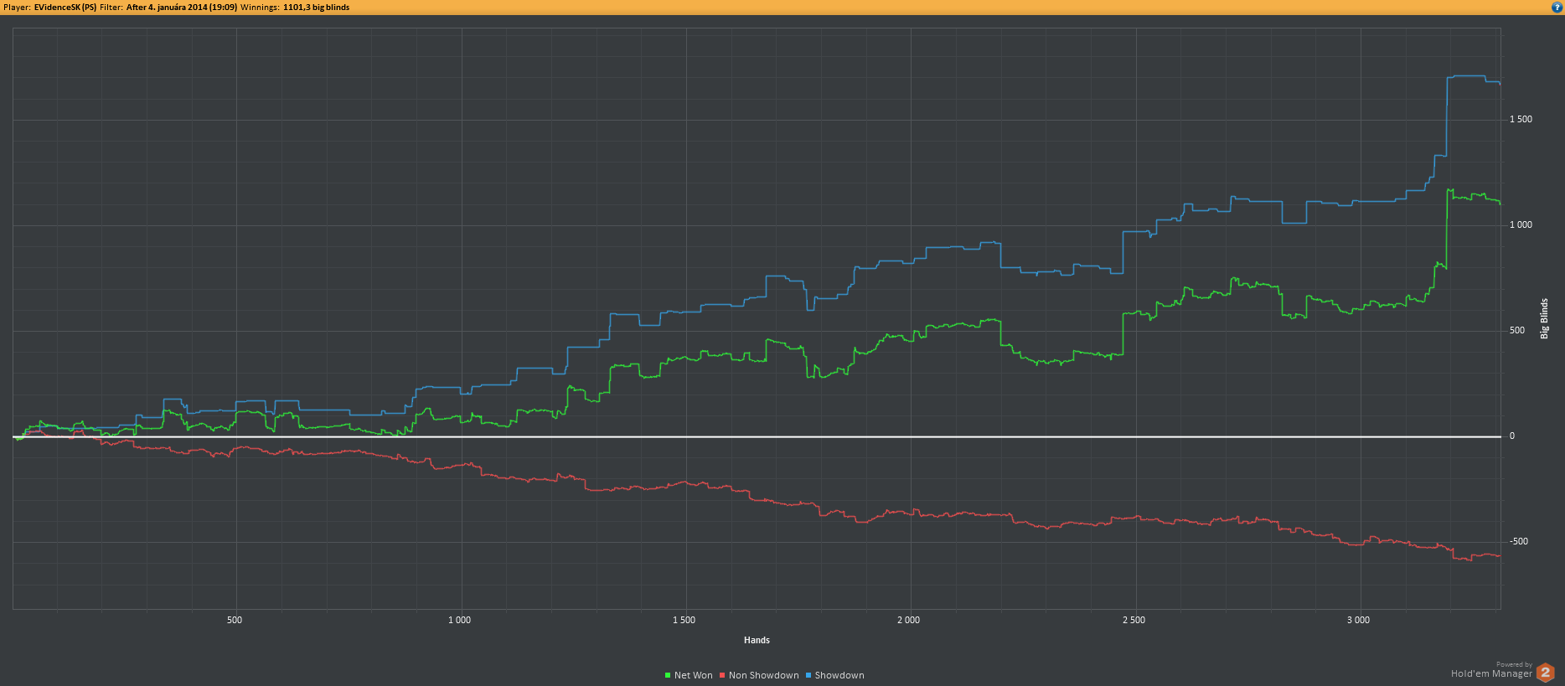Screen dimensions: 1565x686
Task: Click the filter date After 4. januára 2014
Action: coord(181,7)
